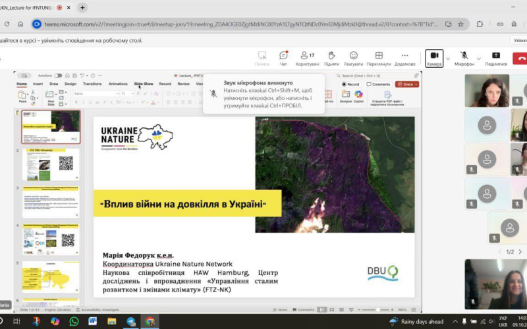Change view via Переглянути icon
527x329 pixels.
pyautogui.click(x=379, y=57)
